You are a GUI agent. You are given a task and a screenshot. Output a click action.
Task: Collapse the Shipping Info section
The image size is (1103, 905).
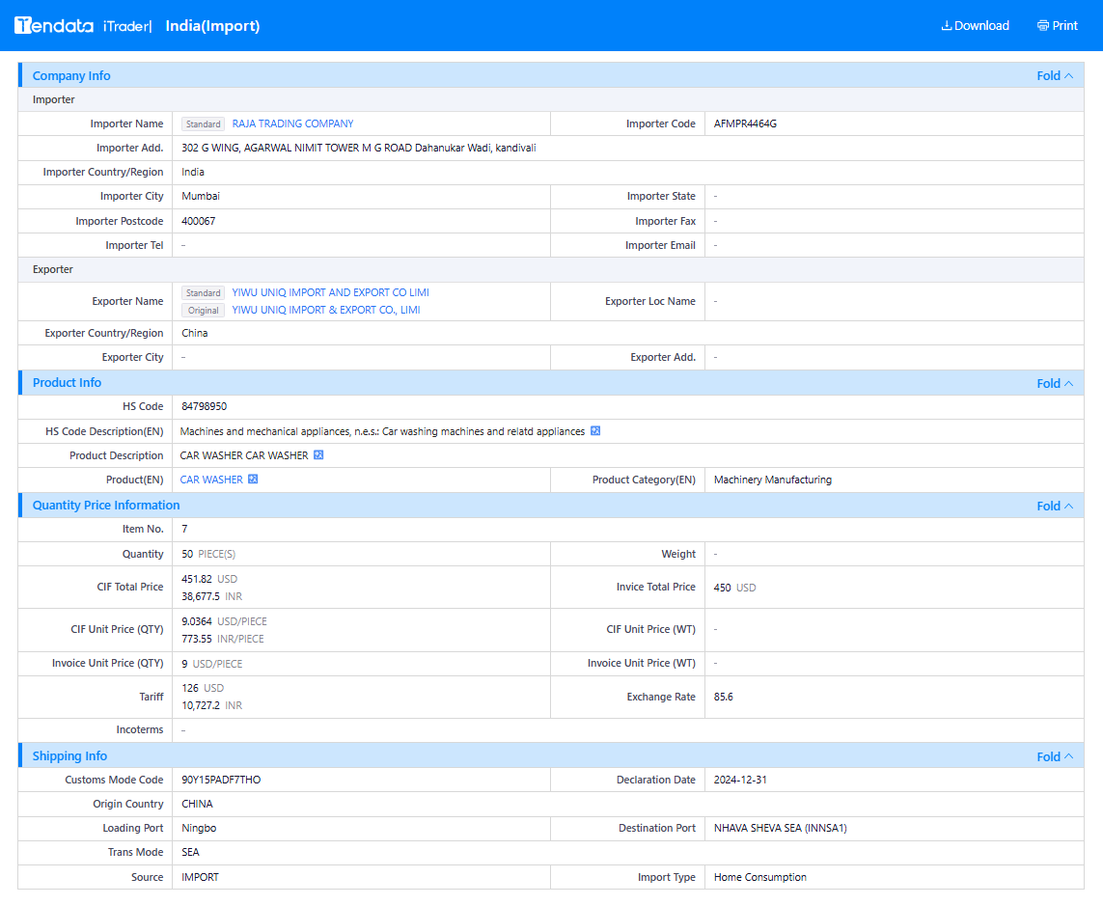pyautogui.click(x=1055, y=756)
